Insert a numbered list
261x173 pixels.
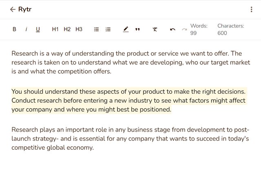[x=108, y=29]
